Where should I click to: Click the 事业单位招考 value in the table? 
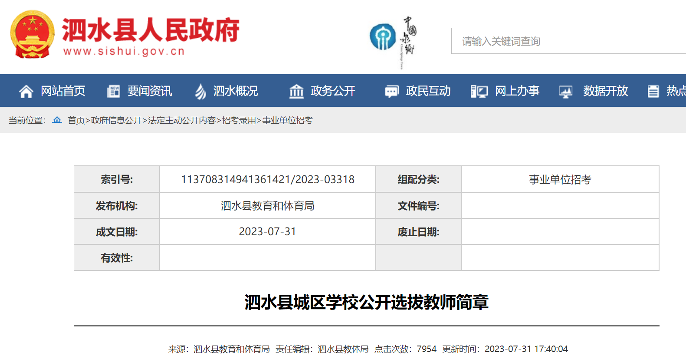[560, 179]
